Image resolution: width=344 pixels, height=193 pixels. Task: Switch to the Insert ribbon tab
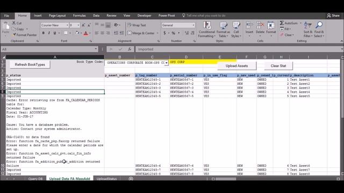tap(38, 16)
